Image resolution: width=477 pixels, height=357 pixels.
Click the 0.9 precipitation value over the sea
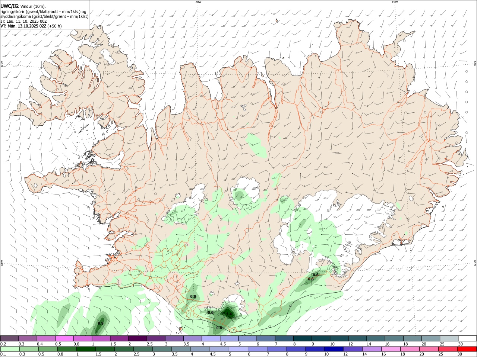pyautogui.click(x=101, y=324)
